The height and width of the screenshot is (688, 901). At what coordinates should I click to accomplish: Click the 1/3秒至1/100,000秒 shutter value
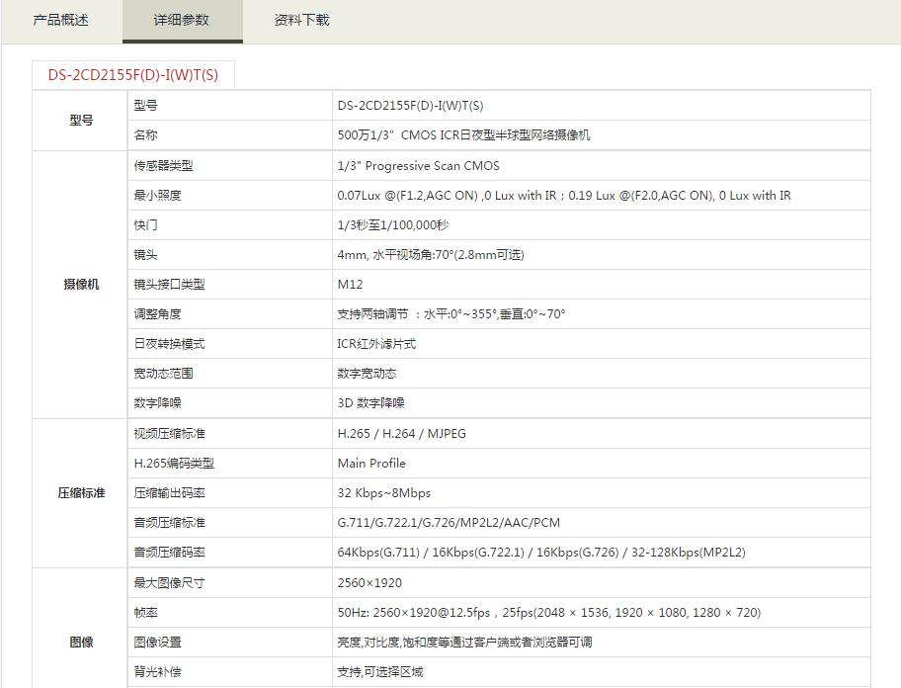pyautogui.click(x=392, y=225)
